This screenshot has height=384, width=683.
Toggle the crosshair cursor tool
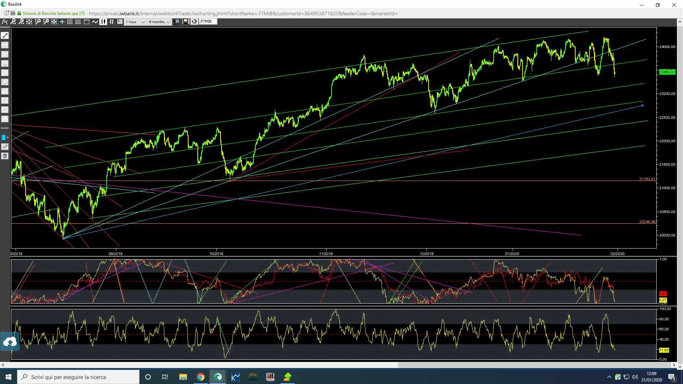click(62, 22)
